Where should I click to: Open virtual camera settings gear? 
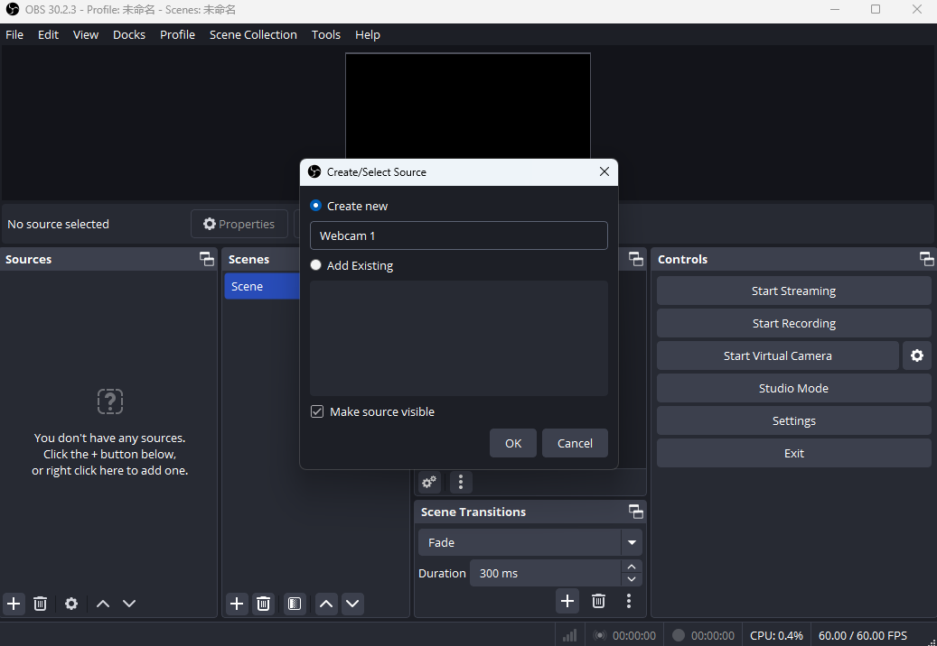(x=917, y=355)
